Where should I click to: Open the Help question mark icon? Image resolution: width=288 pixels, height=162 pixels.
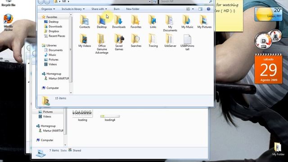[208, 9]
